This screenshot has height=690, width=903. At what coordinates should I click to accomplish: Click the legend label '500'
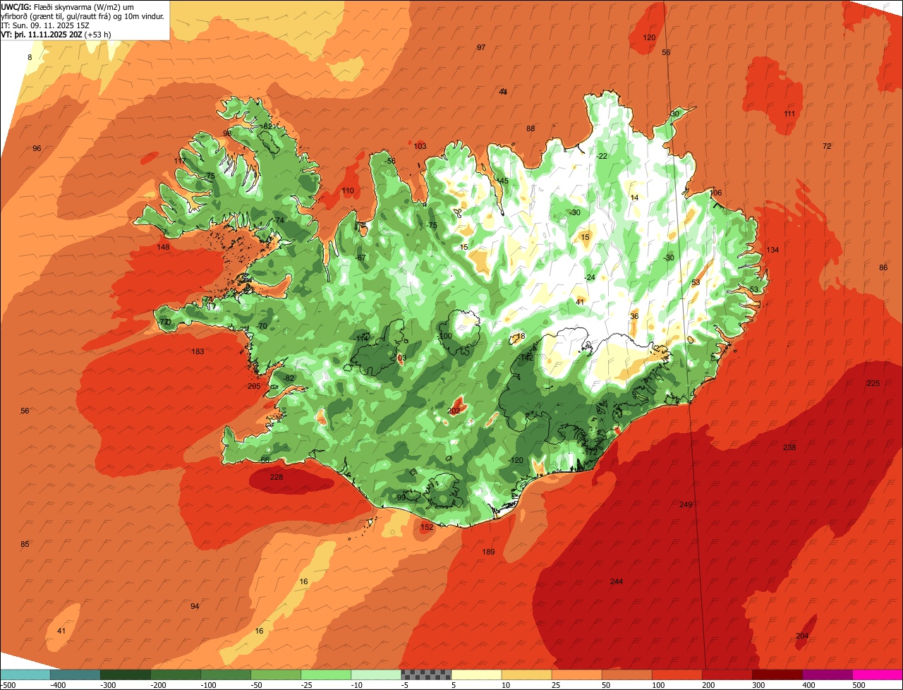coord(857,684)
